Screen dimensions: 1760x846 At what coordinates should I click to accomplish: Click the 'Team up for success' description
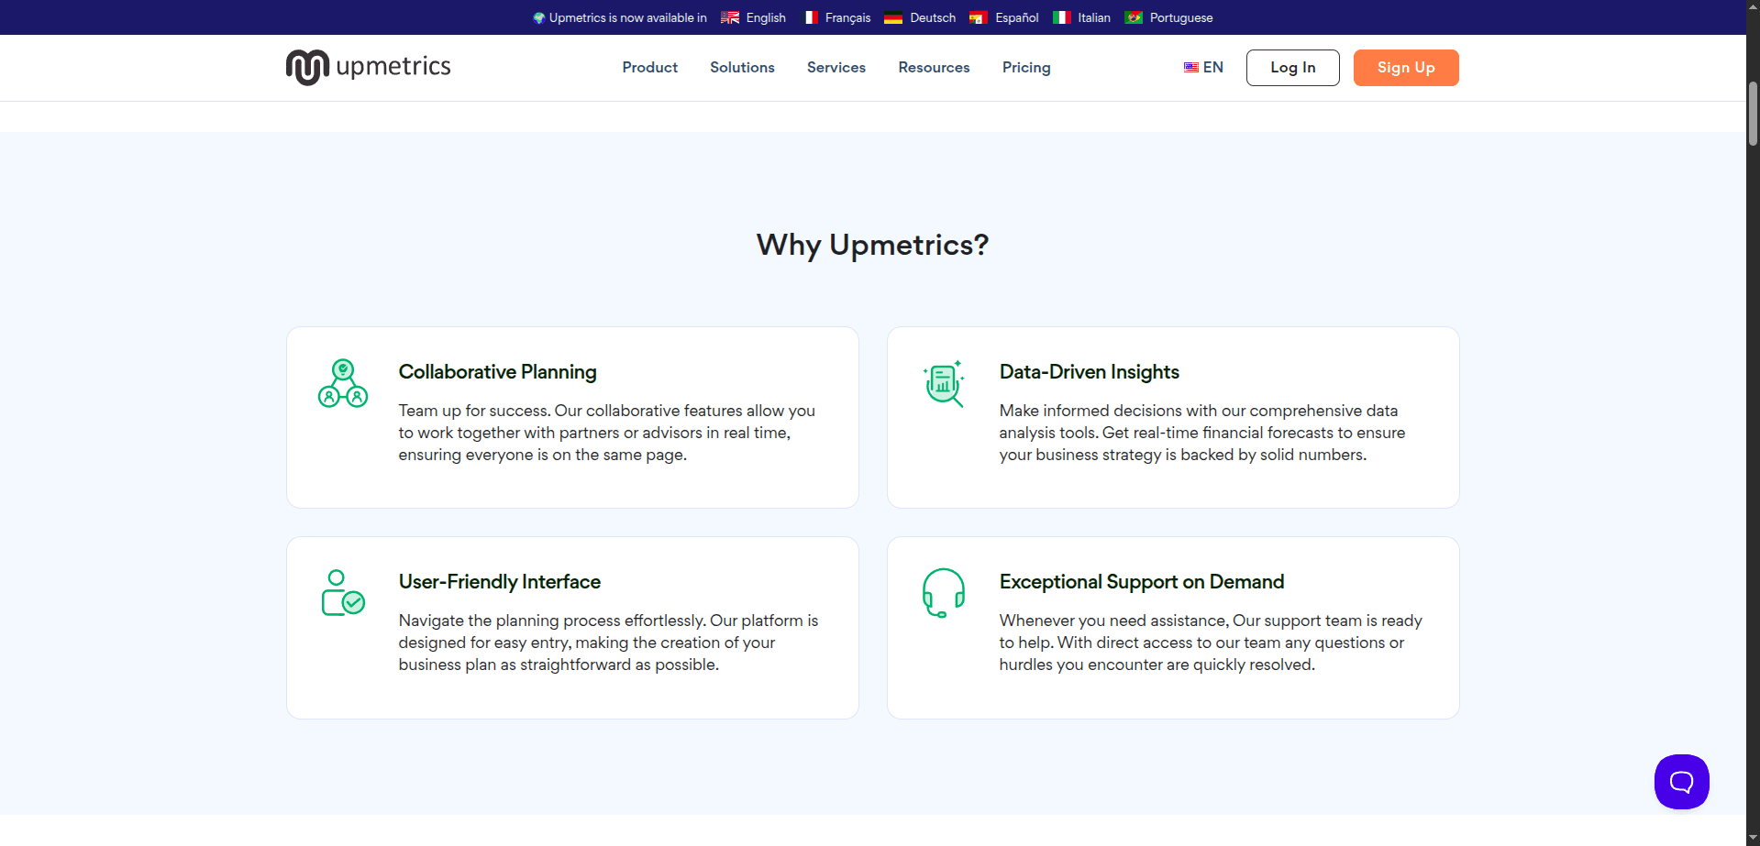606,433
